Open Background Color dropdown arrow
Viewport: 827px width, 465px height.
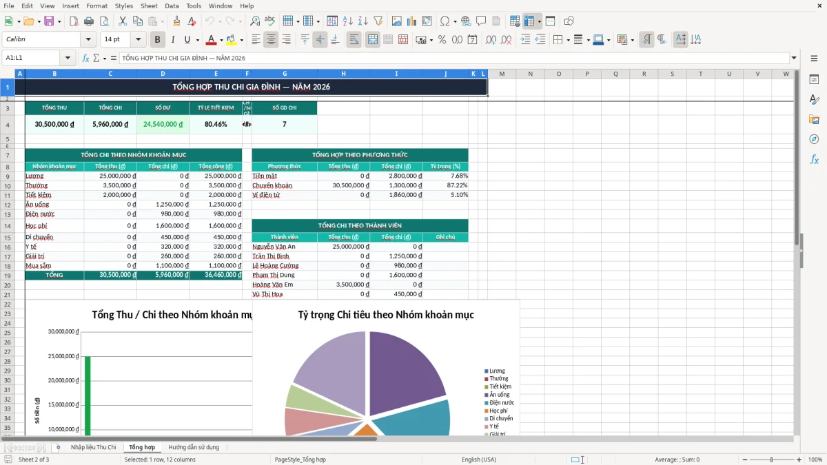point(241,40)
